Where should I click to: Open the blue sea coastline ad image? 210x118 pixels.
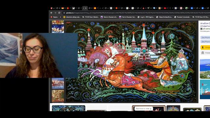205,69
